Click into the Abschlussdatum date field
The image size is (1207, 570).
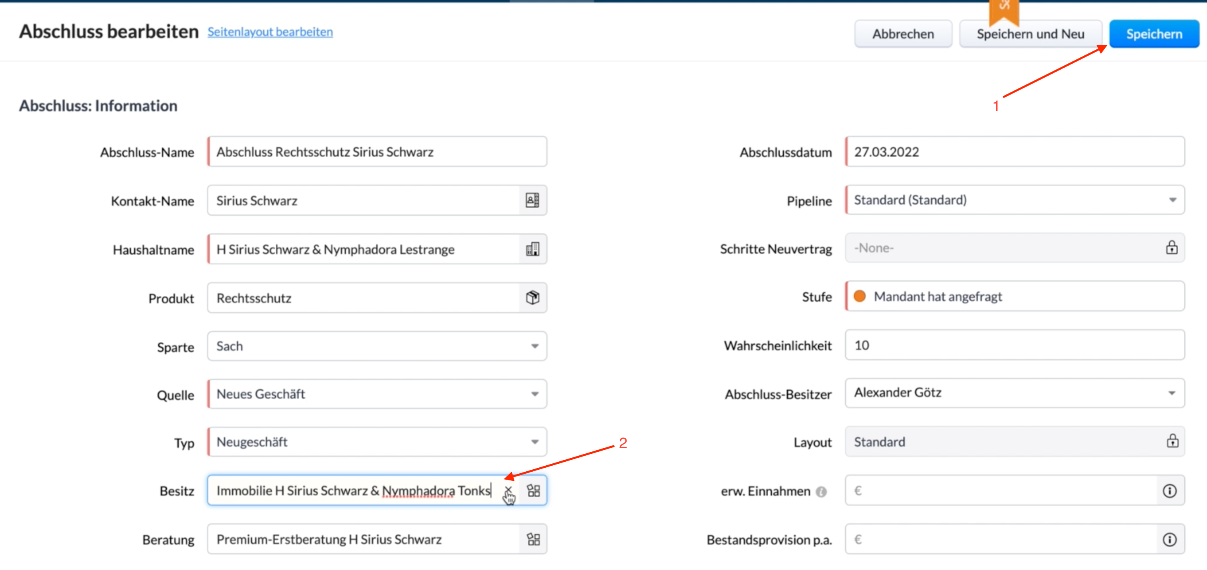pos(1014,152)
